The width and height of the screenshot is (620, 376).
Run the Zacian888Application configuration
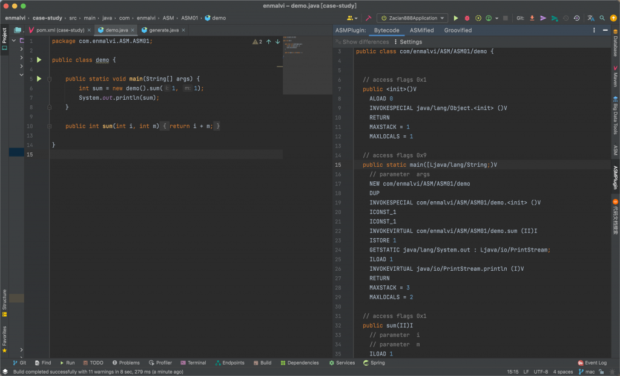coord(456,18)
